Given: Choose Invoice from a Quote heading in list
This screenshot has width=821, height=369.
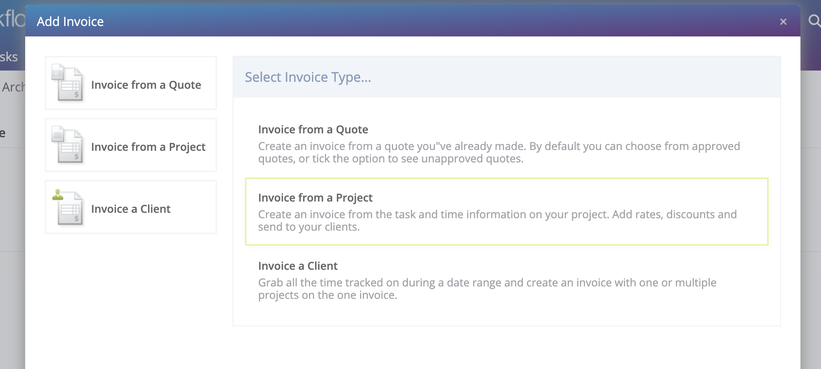Looking at the screenshot, I should (x=313, y=129).
